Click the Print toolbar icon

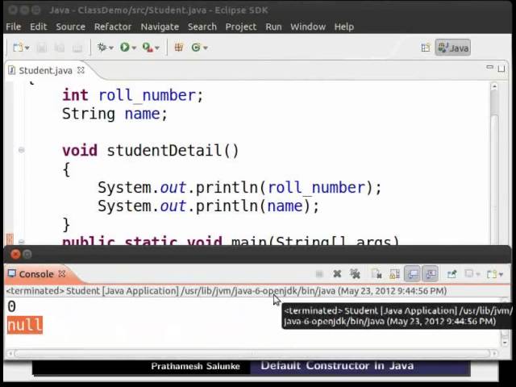pos(77,48)
